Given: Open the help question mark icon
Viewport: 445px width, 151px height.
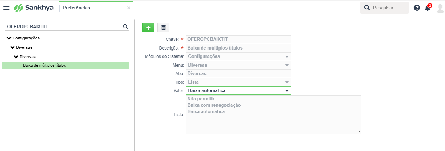Looking at the screenshot, I should [417, 8].
